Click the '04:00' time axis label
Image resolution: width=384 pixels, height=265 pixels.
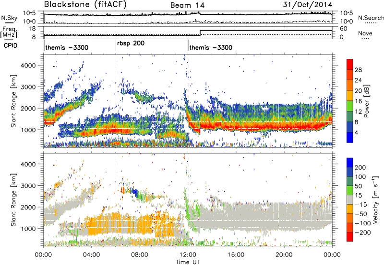[x=91, y=255]
